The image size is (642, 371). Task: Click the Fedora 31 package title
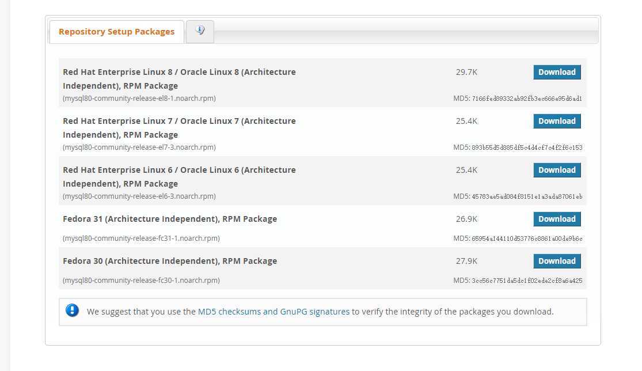point(170,219)
